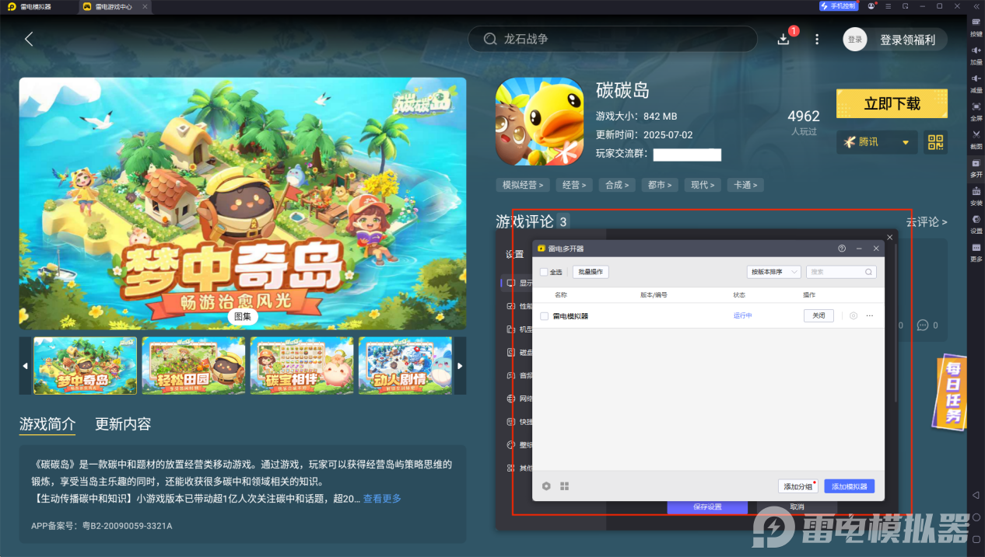The image size is (985, 557).
Task: Open the 安装 APK install icon
Action: tap(976, 192)
